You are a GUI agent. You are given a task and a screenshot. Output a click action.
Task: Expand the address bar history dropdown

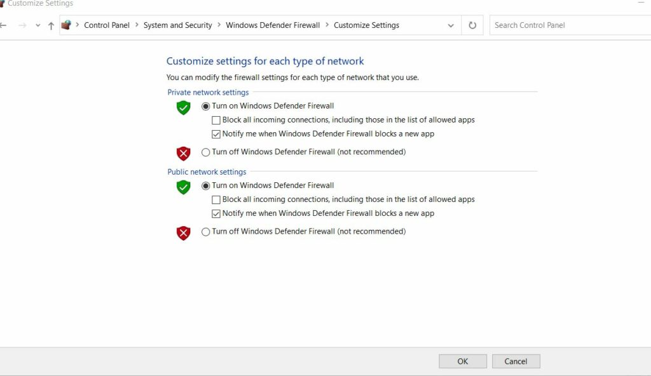pyautogui.click(x=451, y=25)
